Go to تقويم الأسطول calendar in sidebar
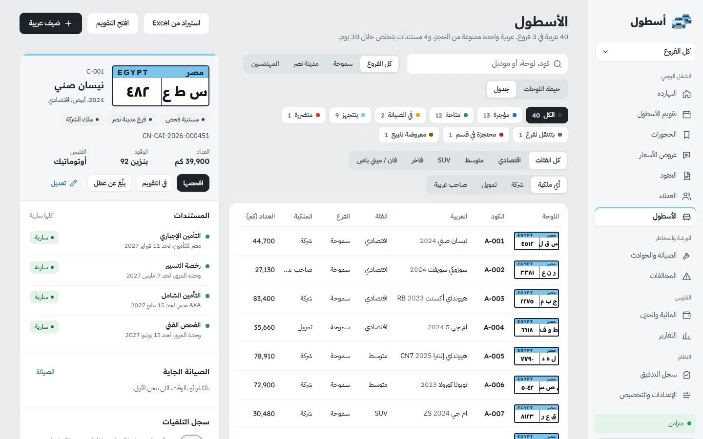The height and width of the screenshot is (439, 703). click(x=645, y=114)
